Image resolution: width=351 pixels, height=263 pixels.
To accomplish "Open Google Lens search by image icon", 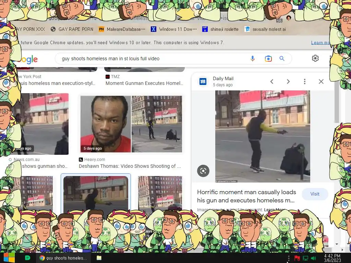I will [268, 59].
